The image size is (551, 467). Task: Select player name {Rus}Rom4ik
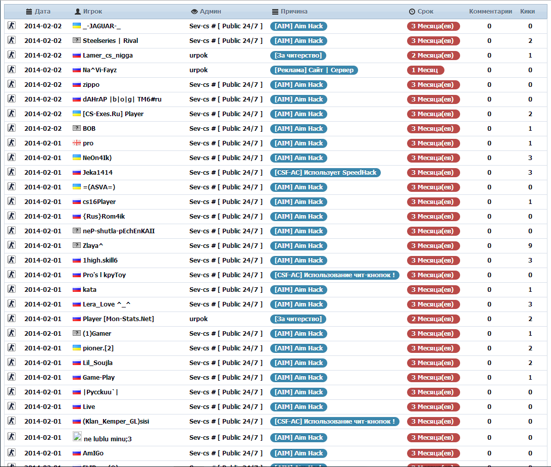[x=104, y=217]
